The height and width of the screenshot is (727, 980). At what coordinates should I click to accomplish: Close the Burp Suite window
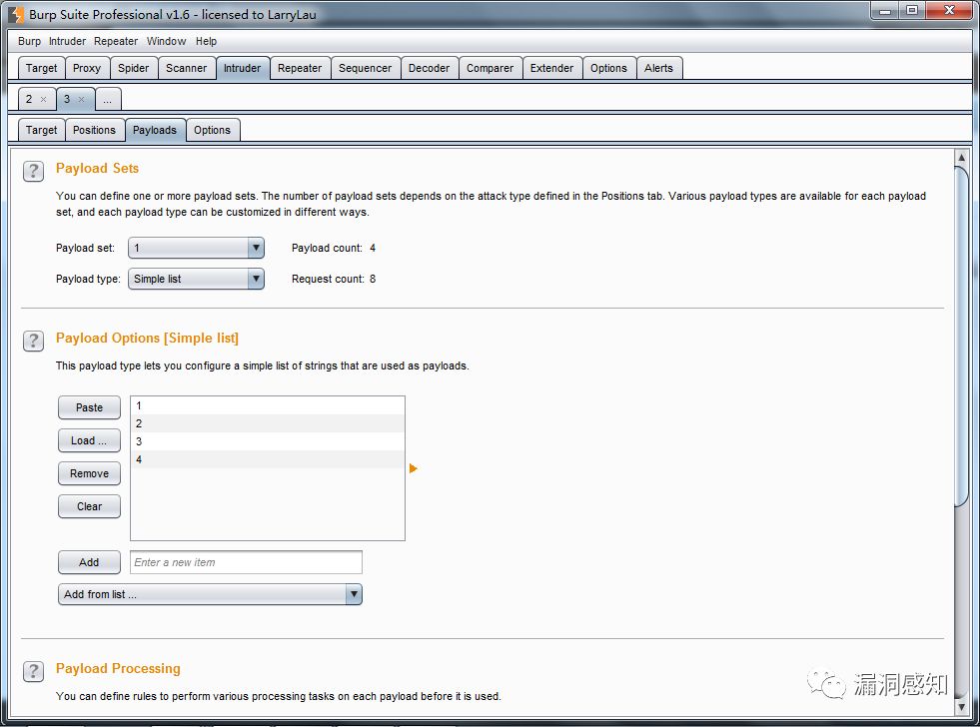(949, 11)
